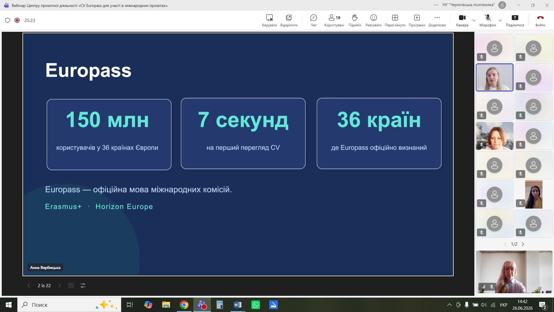The image size is (554, 312).
Task: Open the slide grid view
Action: pos(71,285)
